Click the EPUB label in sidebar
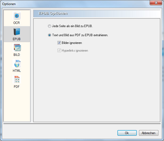164x141 pixels. (17, 39)
